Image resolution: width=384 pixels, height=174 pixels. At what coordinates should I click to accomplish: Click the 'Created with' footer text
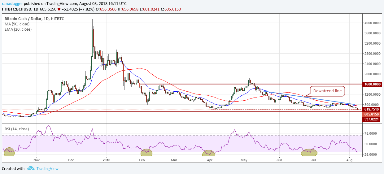click(13, 169)
